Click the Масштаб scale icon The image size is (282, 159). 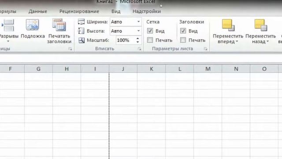click(x=82, y=40)
